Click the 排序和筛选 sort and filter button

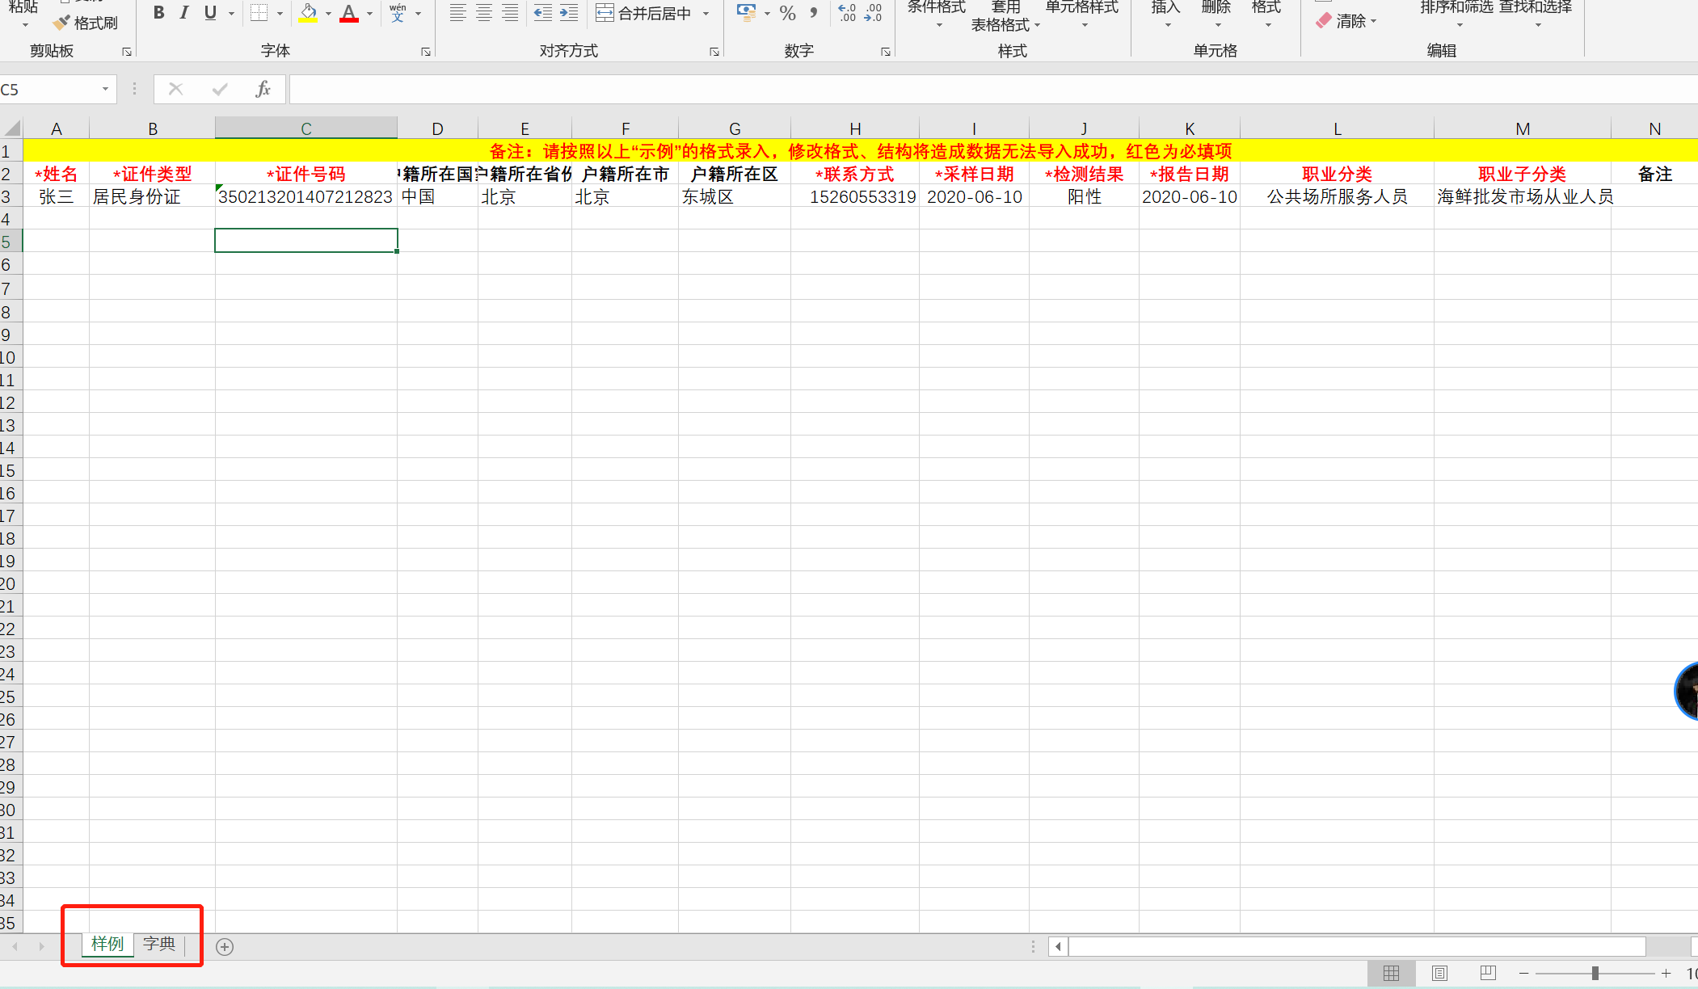point(1456,11)
